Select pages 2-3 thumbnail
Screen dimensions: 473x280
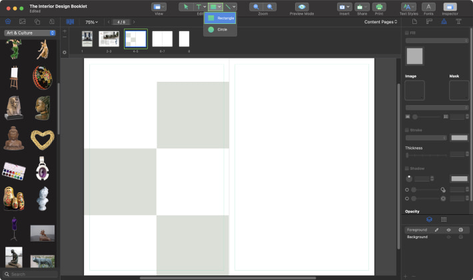109,39
